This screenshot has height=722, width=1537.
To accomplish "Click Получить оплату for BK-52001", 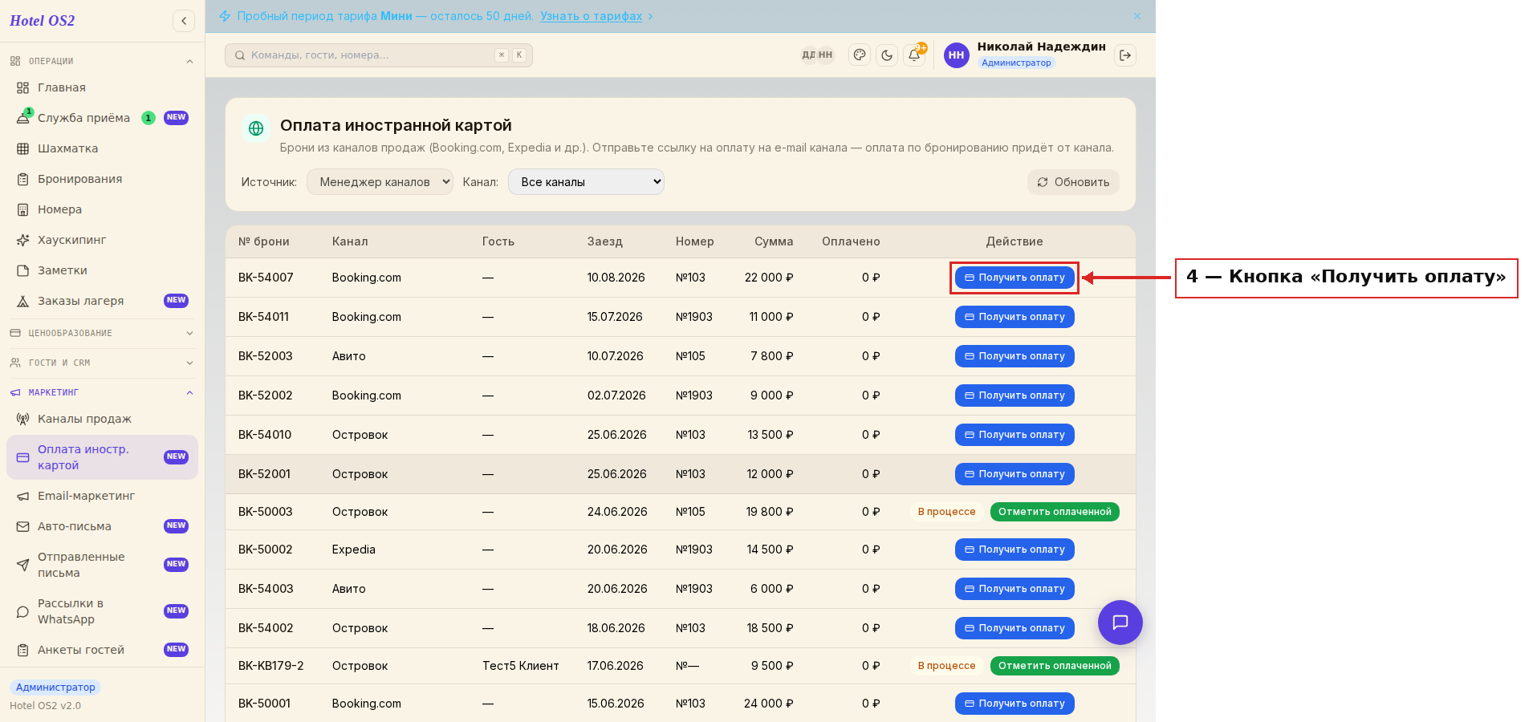I will tap(1015, 474).
